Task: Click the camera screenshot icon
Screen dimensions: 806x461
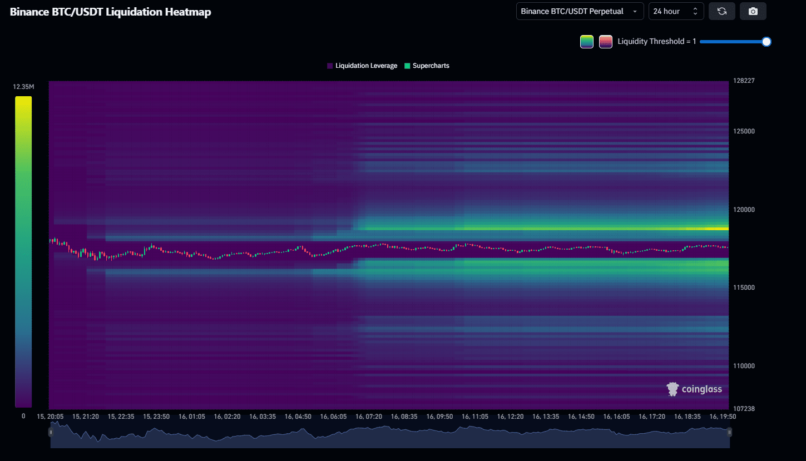Action: (753, 11)
